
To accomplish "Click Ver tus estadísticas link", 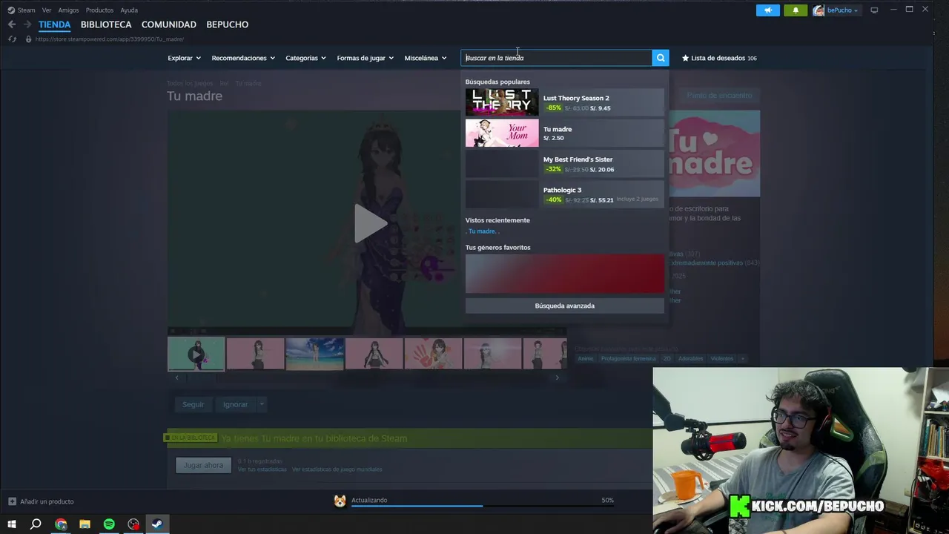I will [262, 469].
